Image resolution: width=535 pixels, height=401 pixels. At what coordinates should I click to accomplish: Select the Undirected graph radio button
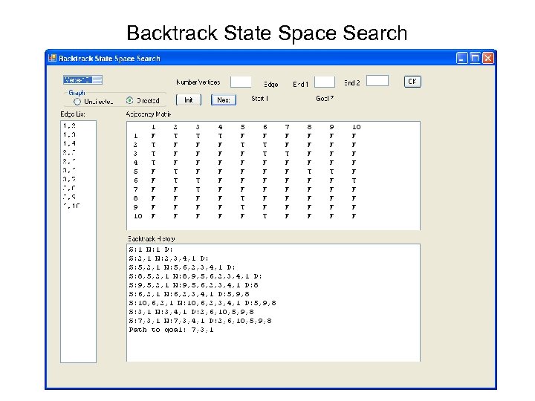[77, 102]
